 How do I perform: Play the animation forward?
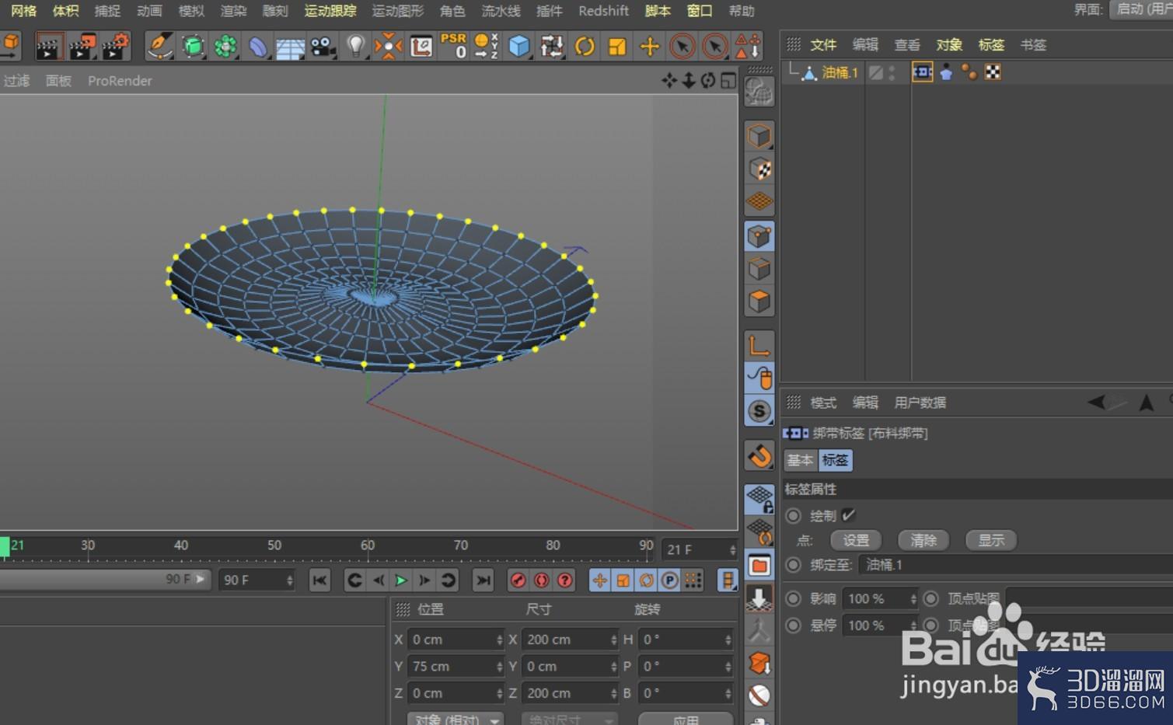pos(401,580)
